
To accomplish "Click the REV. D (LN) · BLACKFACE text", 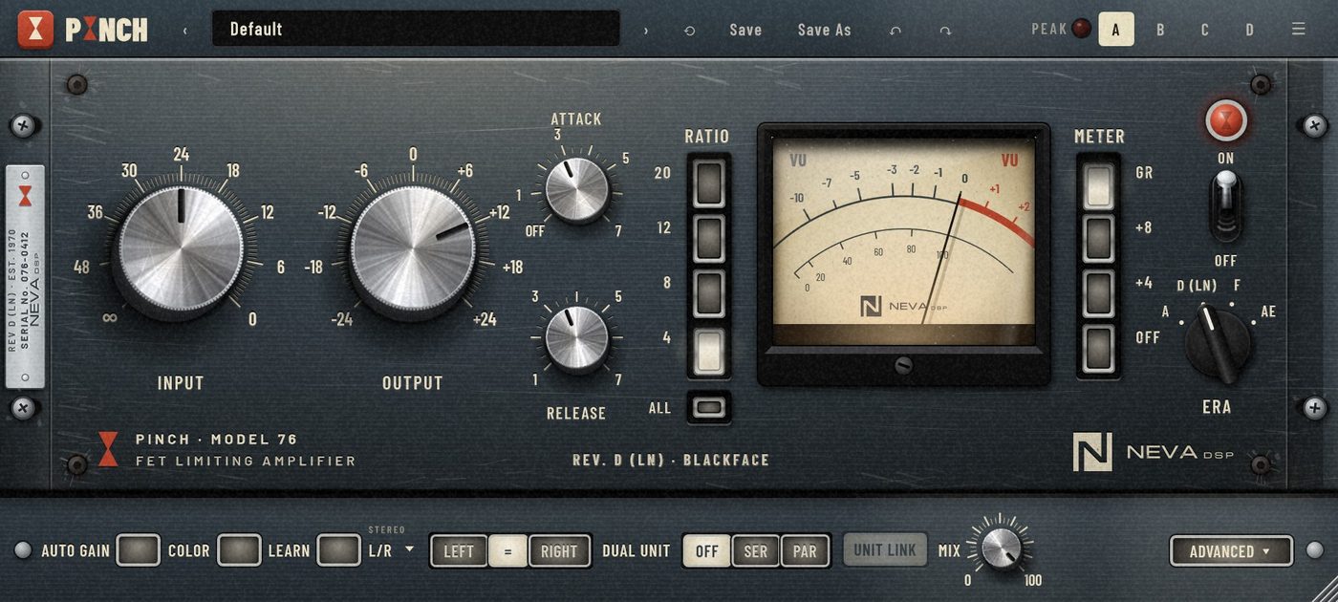I will tap(671, 460).
